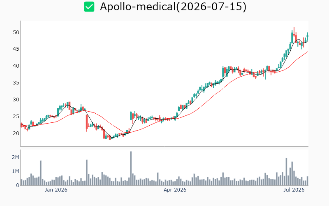Click the 20 price axis label
The width and height of the screenshot is (329, 206).
pos(16,133)
